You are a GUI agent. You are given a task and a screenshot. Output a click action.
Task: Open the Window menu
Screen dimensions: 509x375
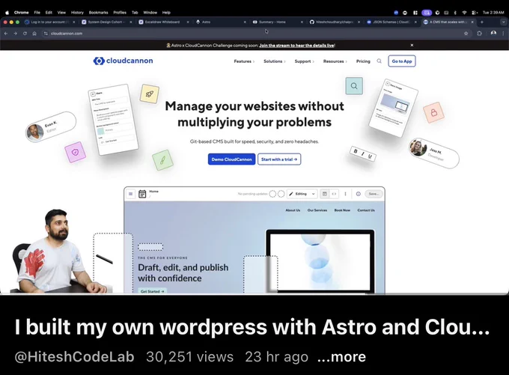(150, 12)
